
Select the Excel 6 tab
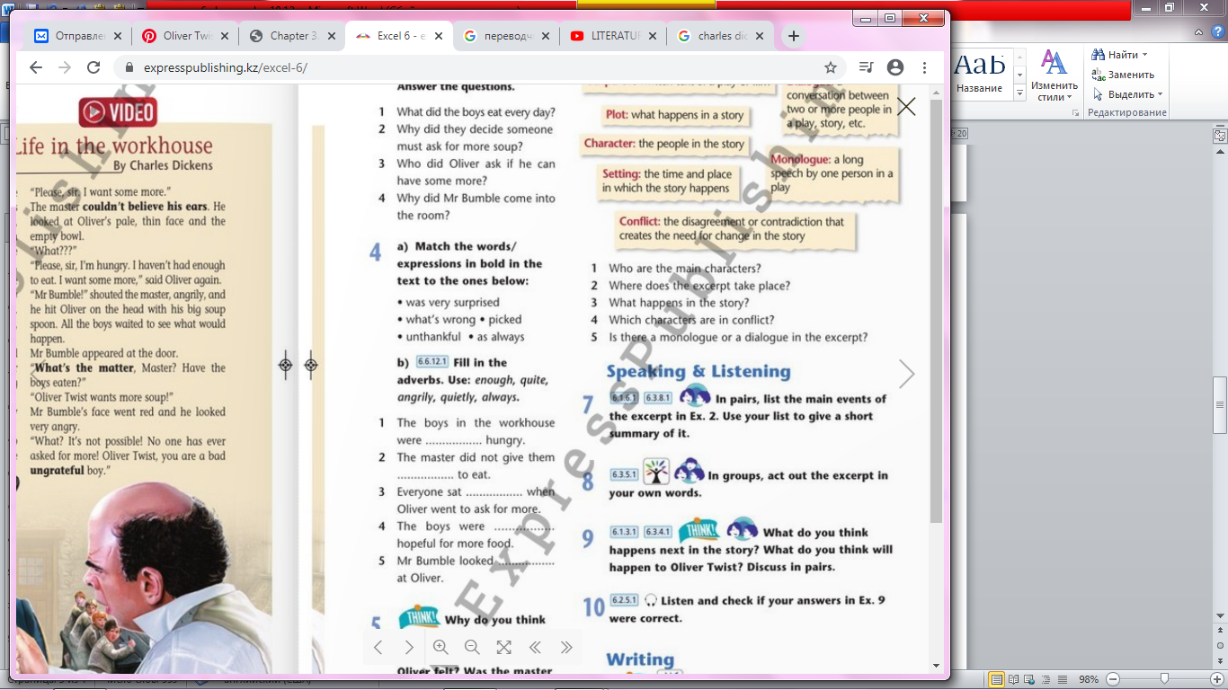(x=398, y=36)
